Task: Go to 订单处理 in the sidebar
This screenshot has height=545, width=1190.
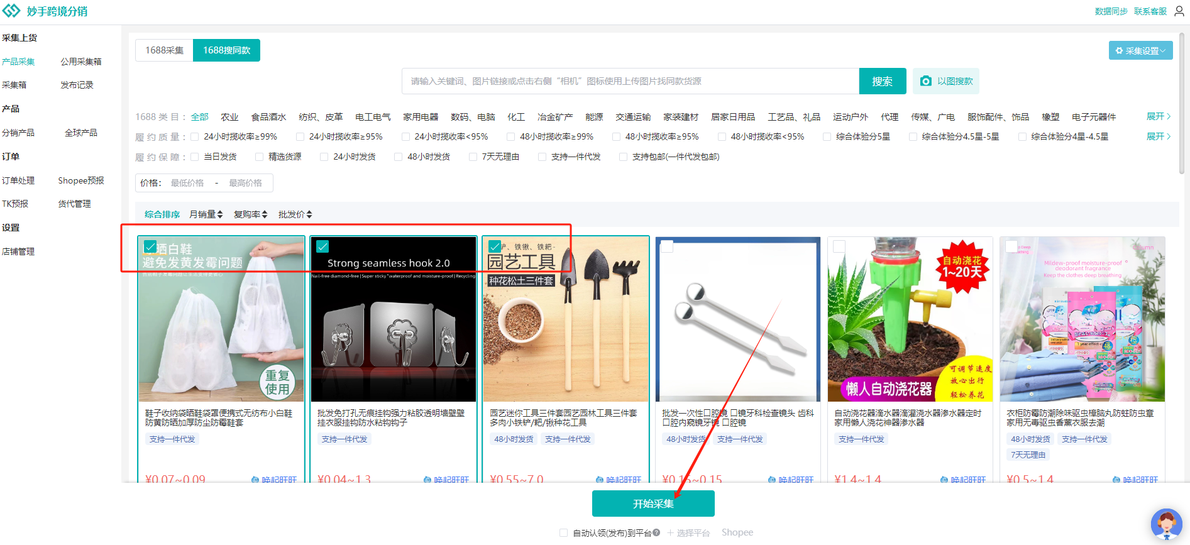Action: click(x=18, y=180)
